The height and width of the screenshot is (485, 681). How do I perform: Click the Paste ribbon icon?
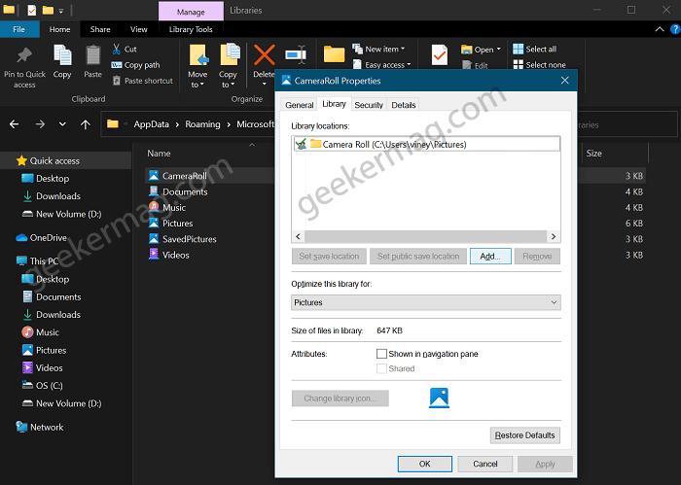tap(93, 56)
